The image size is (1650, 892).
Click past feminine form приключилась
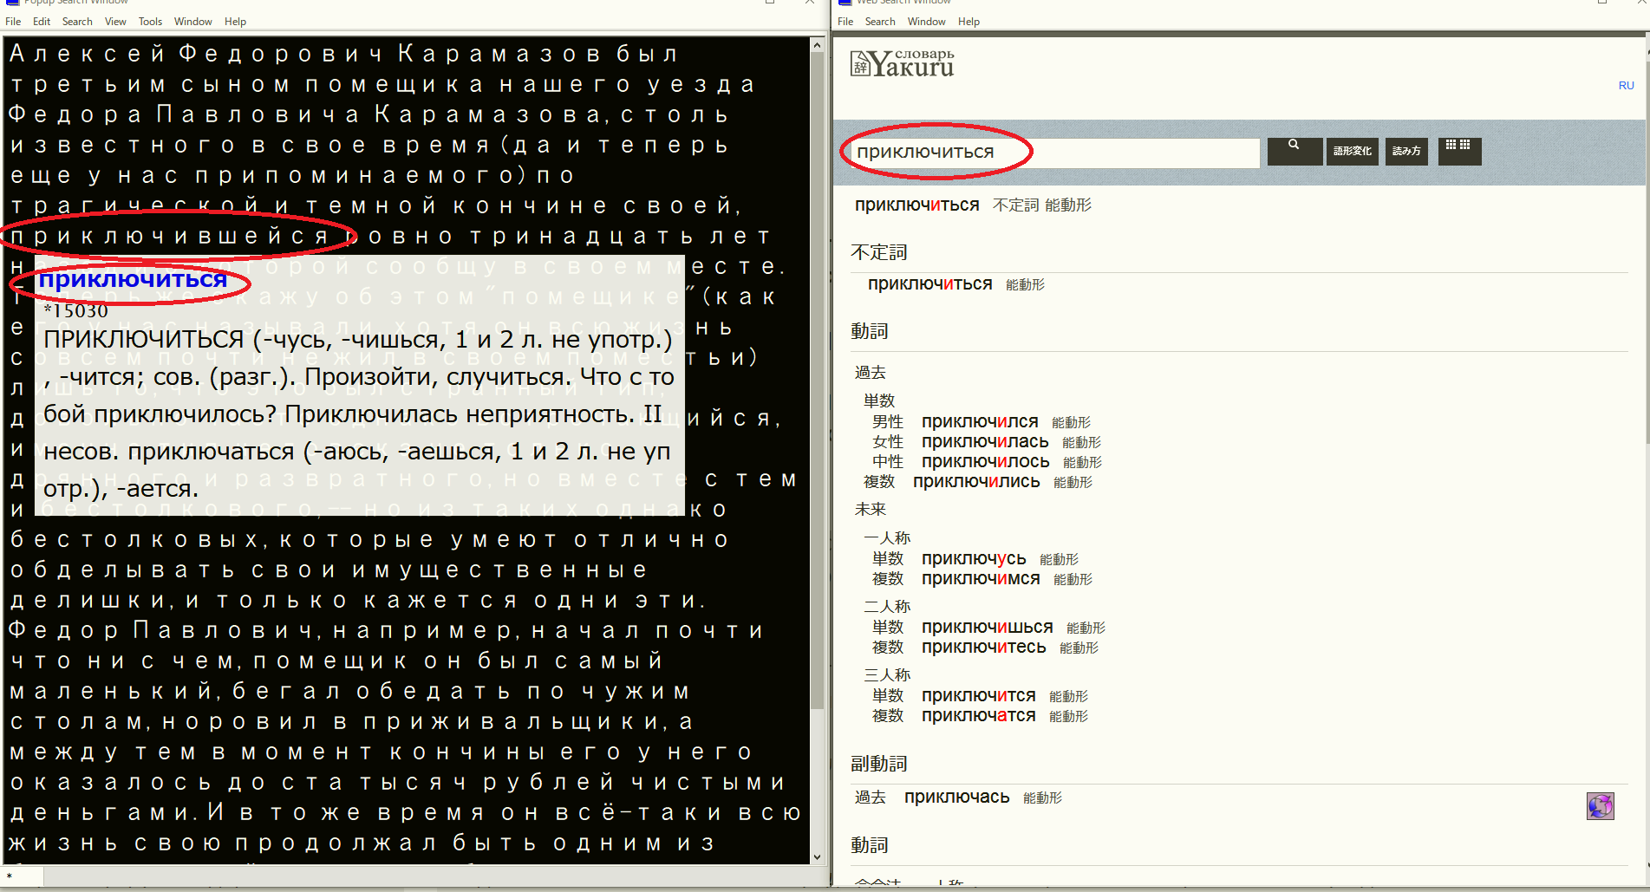(x=985, y=441)
